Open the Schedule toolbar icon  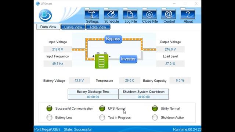click(111, 14)
